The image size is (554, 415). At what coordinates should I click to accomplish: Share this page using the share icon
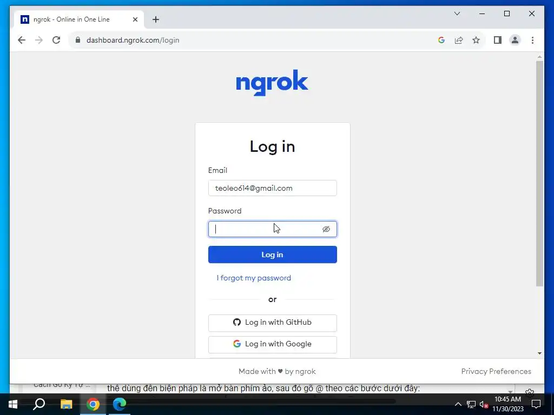tap(459, 40)
